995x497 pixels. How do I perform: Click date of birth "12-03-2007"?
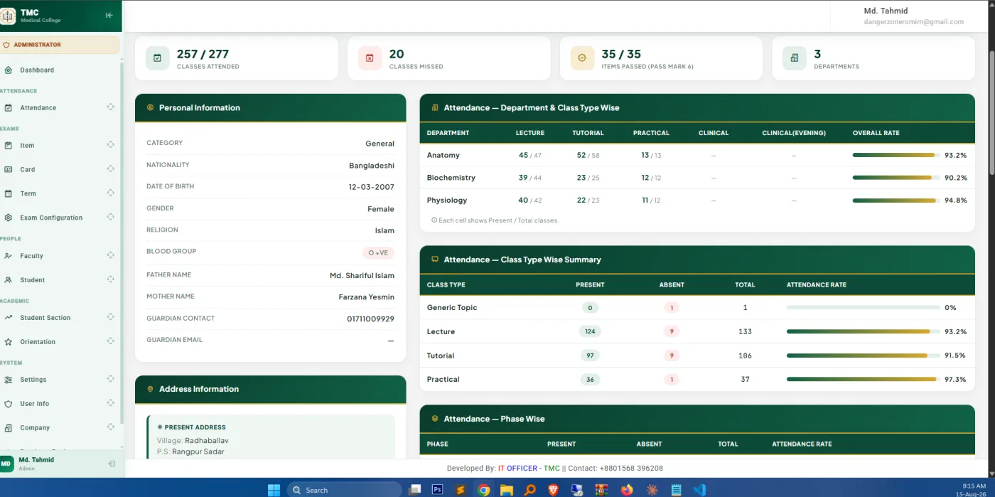coord(371,187)
